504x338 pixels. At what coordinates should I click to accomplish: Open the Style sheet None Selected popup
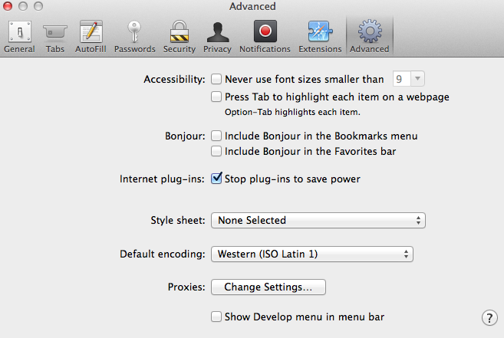[318, 221]
